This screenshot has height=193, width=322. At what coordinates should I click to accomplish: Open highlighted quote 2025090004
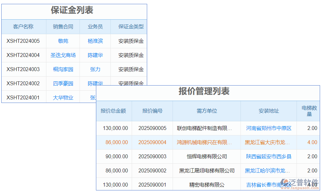(152, 142)
